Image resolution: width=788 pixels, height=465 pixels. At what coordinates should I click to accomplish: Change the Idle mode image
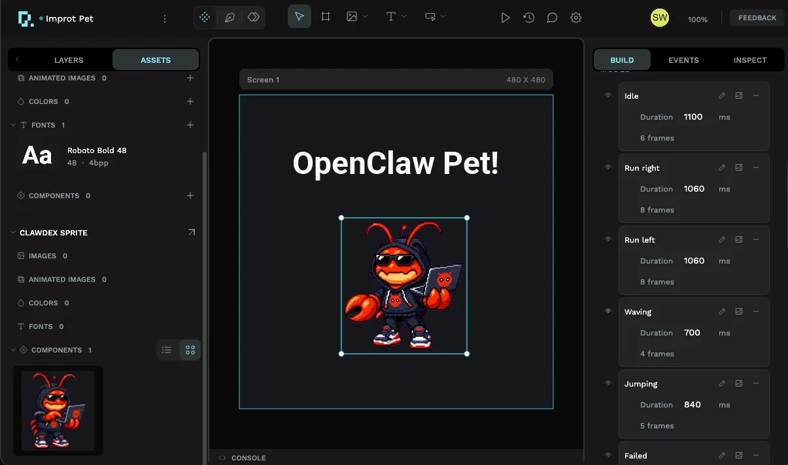pos(739,95)
